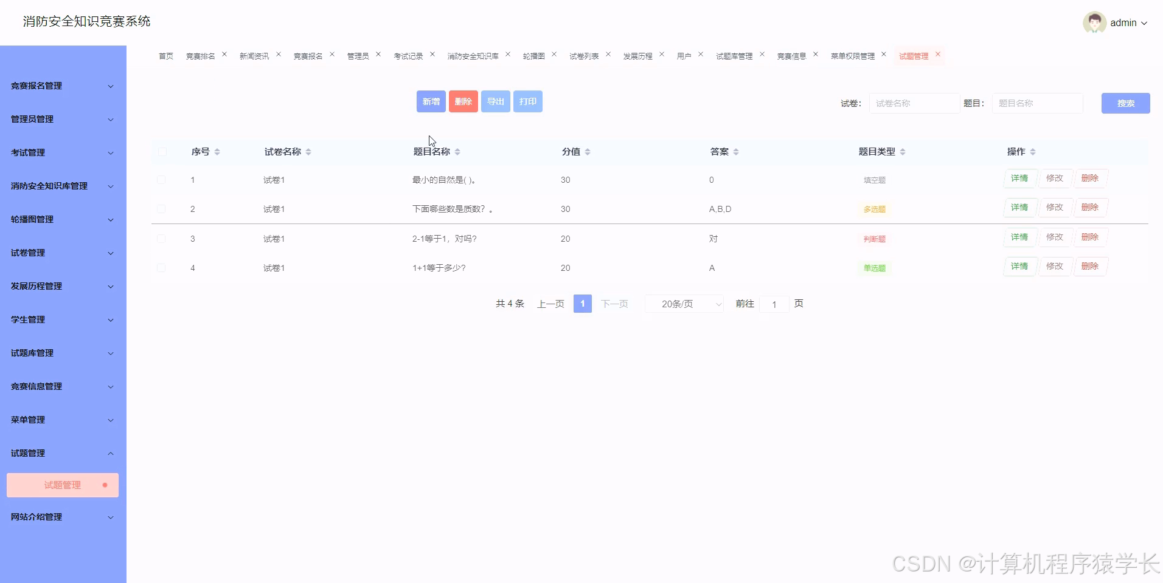The height and width of the screenshot is (583, 1163).
Task: Close the 轮播图 tab
Action: 554,54
